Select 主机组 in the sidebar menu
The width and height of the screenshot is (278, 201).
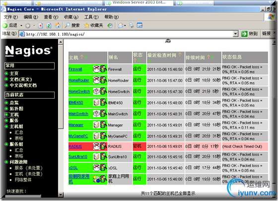[x=16, y=127]
